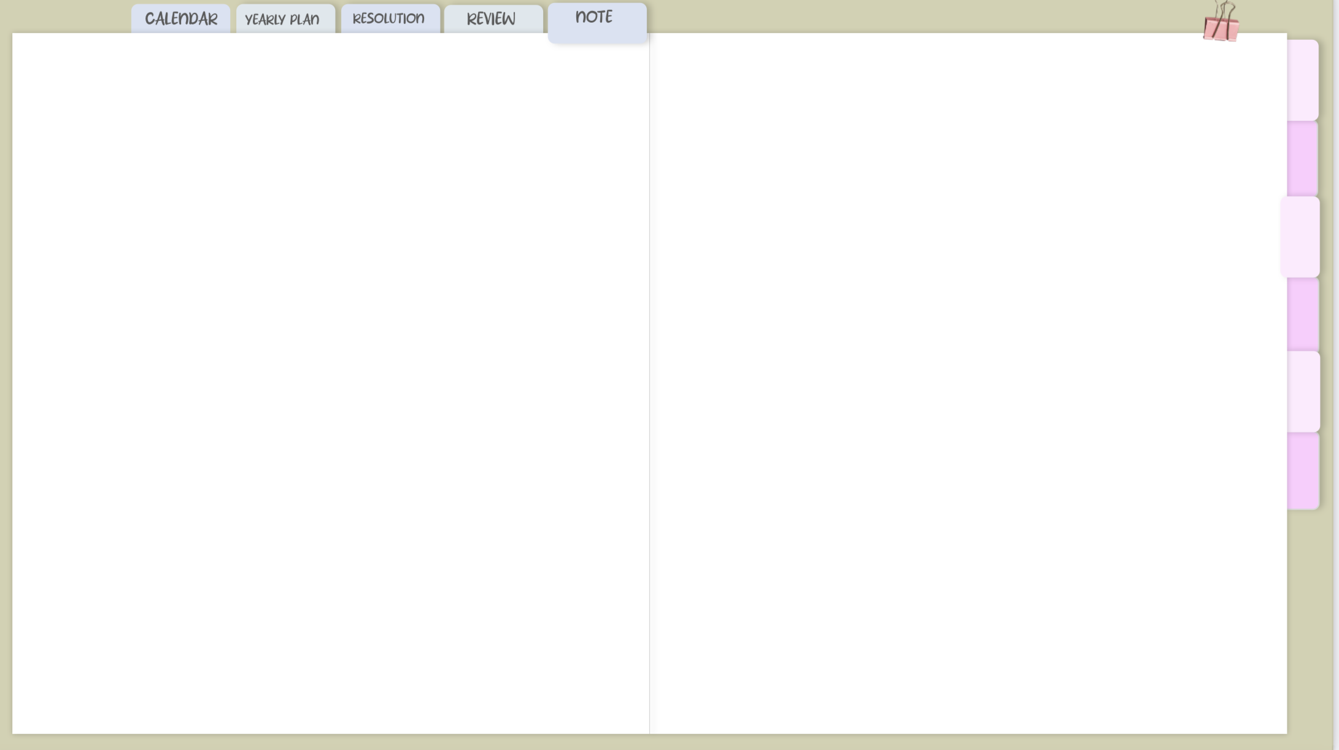
Task: Open the second side tab from top
Action: tap(1302, 158)
